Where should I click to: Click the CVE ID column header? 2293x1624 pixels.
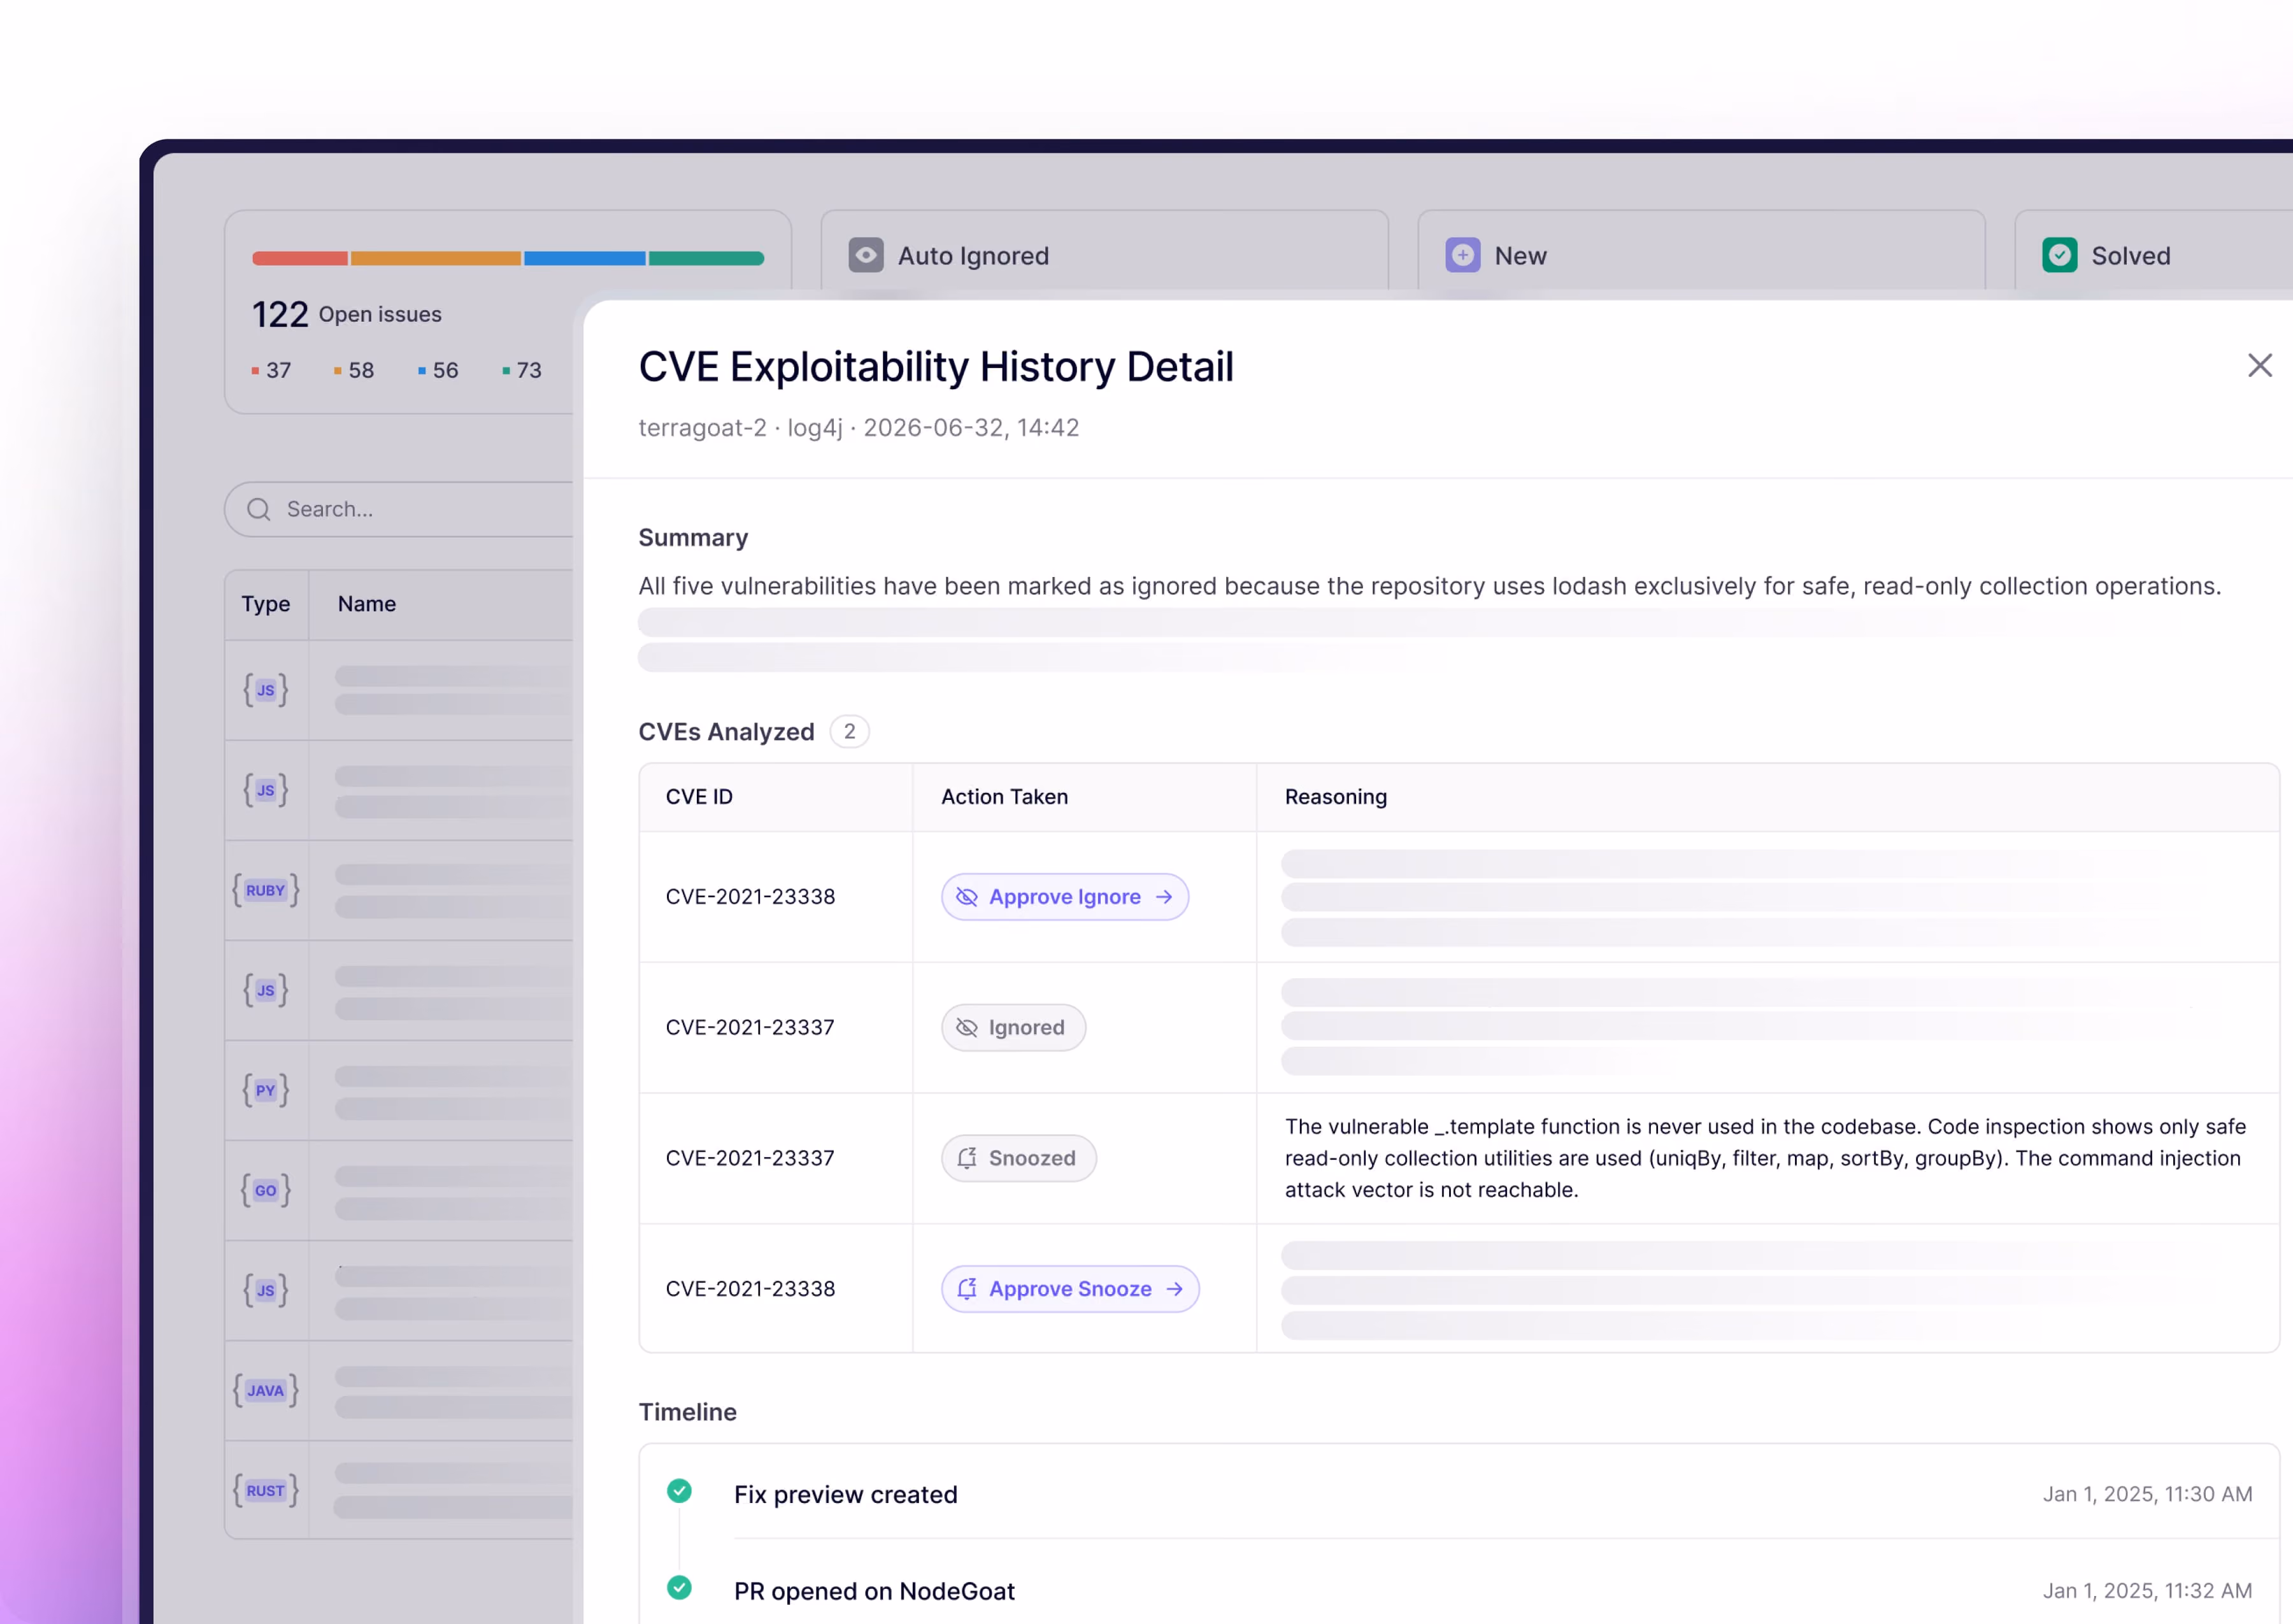tap(699, 797)
